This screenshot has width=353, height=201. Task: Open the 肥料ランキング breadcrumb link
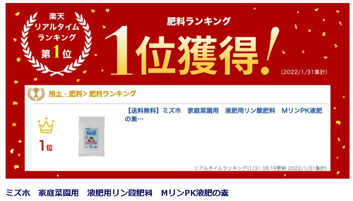[x=113, y=94]
